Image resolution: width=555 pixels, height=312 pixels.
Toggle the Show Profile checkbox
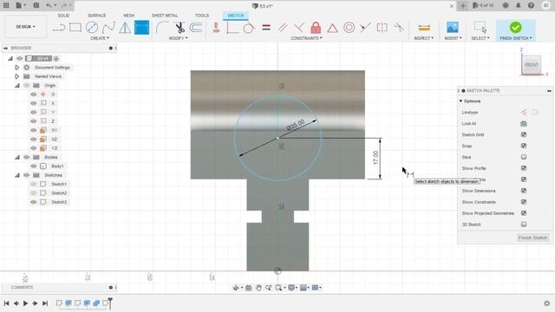[x=524, y=168]
